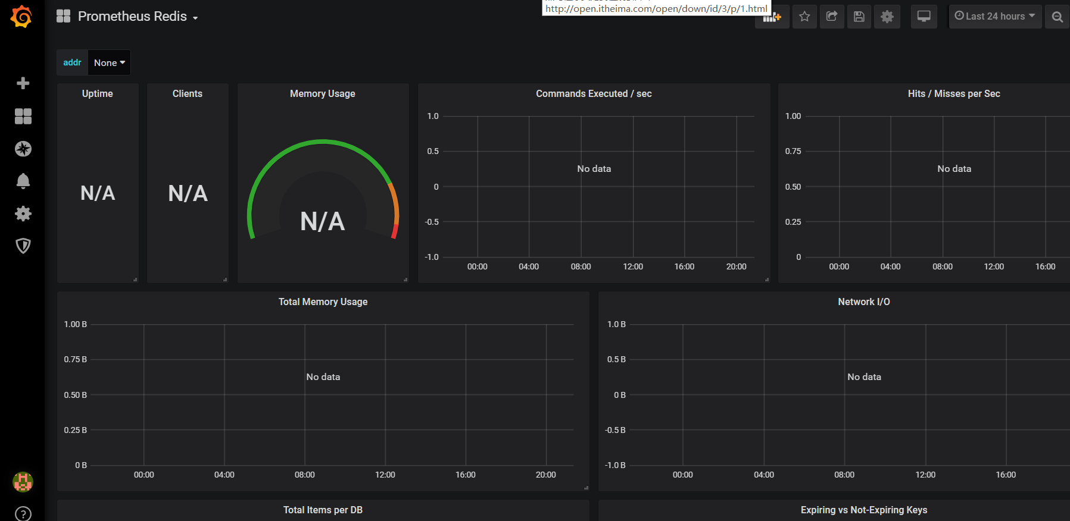Click the dashboard grid icon beside title
This screenshot has height=521, width=1070.
pos(64,16)
